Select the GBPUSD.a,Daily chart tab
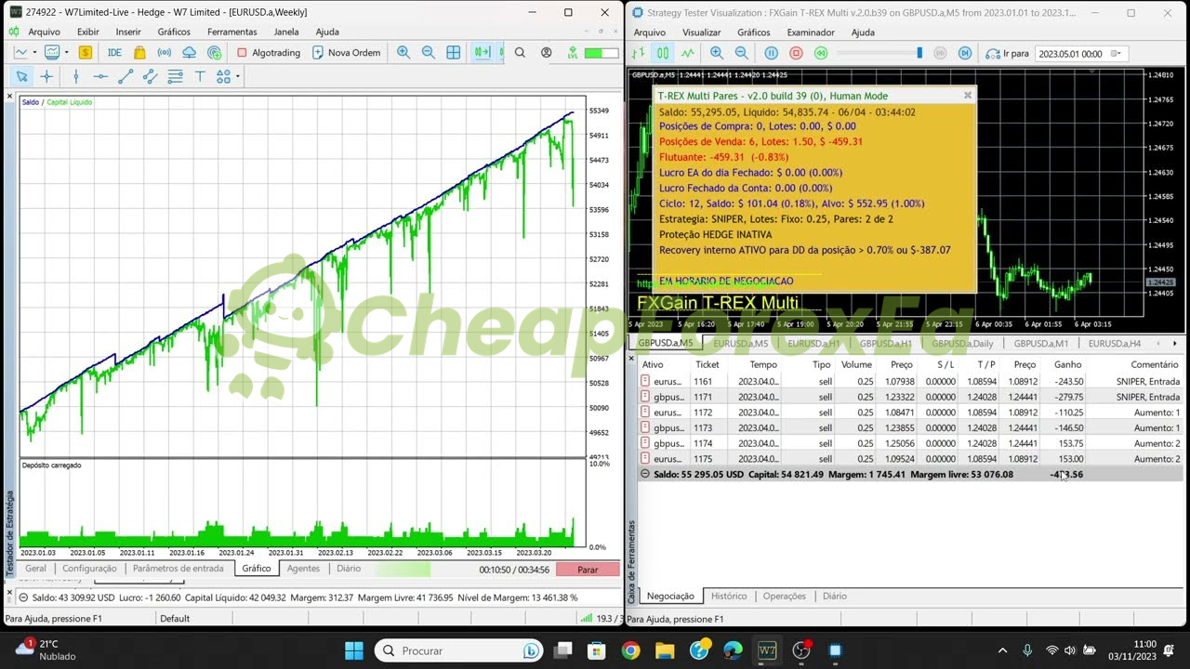The height and width of the screenshot is (669, 1190). pyautogui.click(x=963, y=343)
